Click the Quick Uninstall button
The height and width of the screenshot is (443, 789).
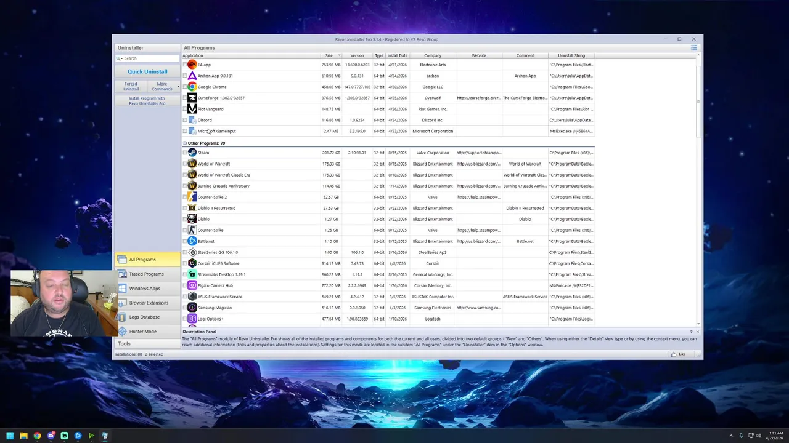(147, 71)
